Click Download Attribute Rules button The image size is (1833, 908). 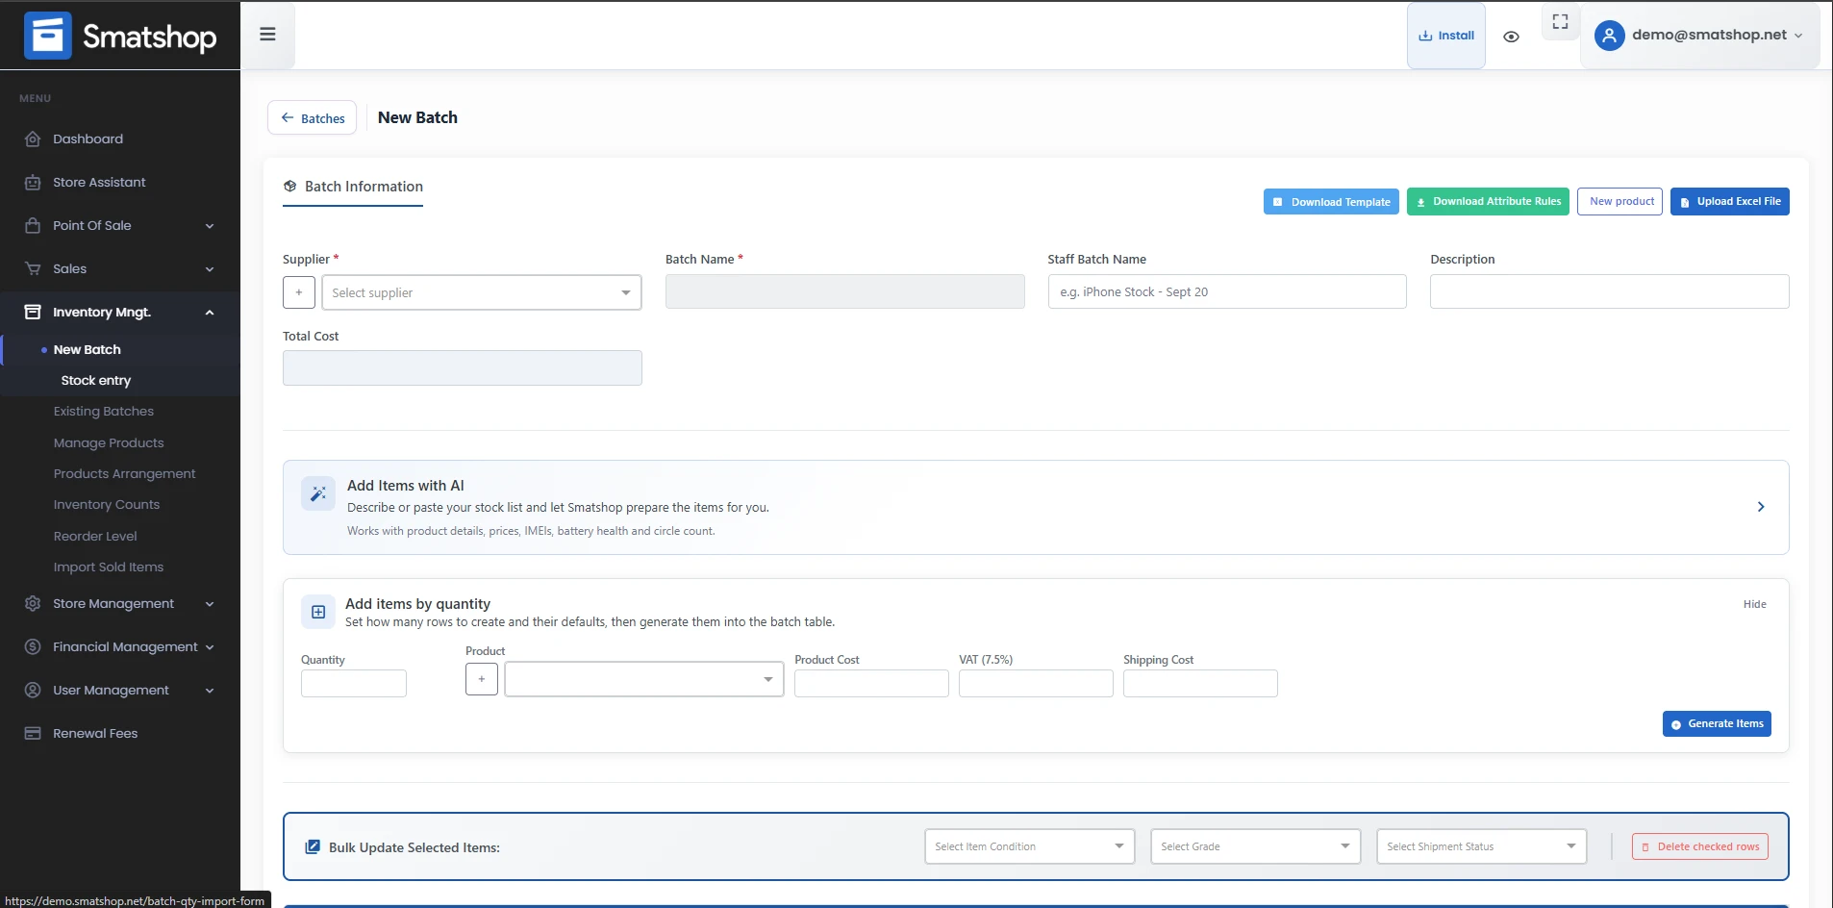pyautogui.click(x=1488, y=201)
